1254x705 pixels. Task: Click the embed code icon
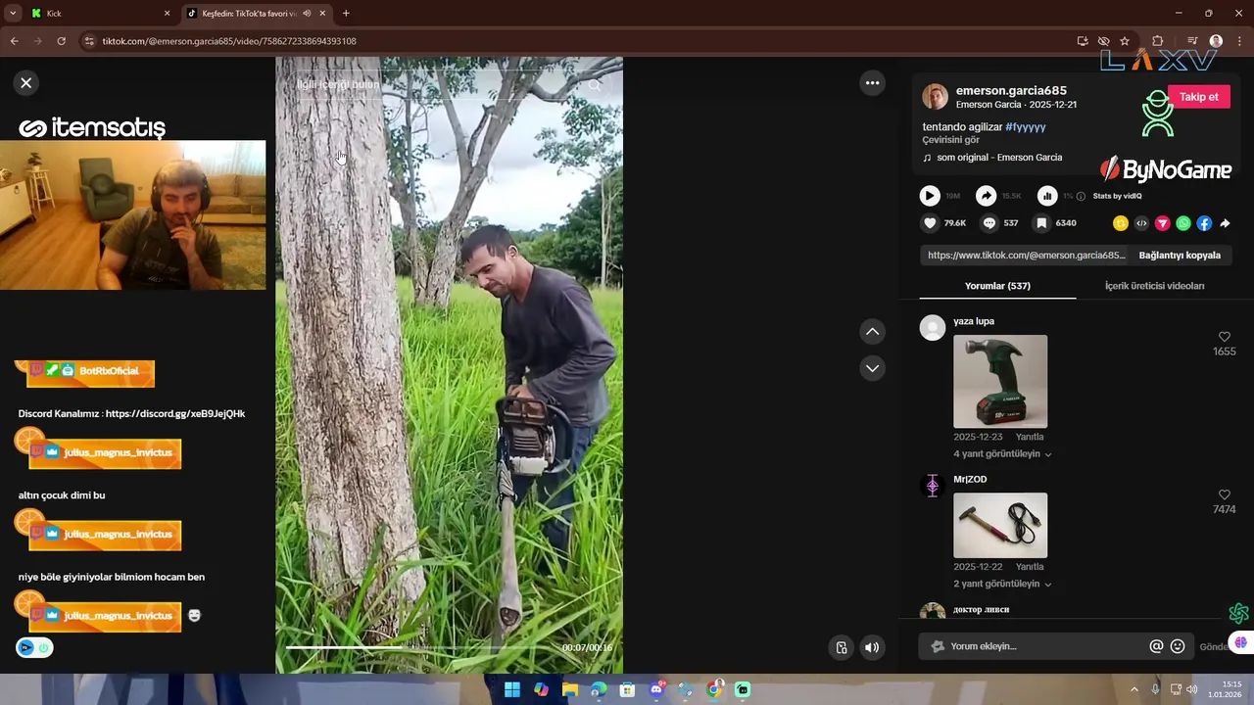[x=1141, y=223]
